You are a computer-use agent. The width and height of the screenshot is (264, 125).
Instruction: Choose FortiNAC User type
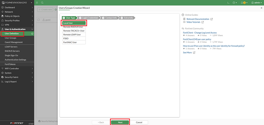click(74, 42)
